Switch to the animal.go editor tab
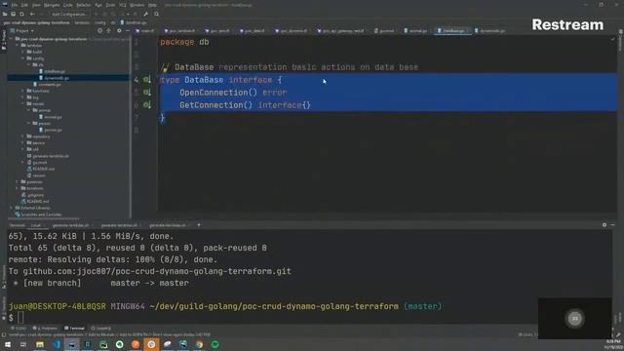Screen dimensions: 624x351 click(416, 30)
